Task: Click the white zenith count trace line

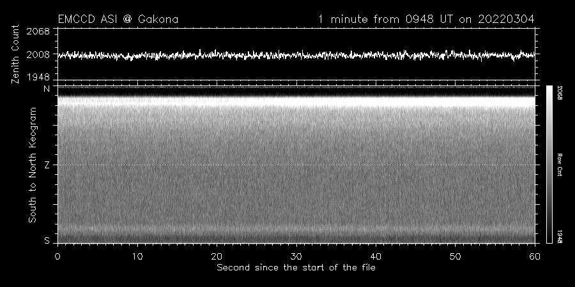Action: click(296, 55)
